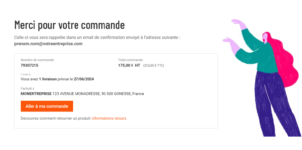Click the 'Merci pour votre commande' heading
Viewport: 302px width, 150px height.
point(69,25)
